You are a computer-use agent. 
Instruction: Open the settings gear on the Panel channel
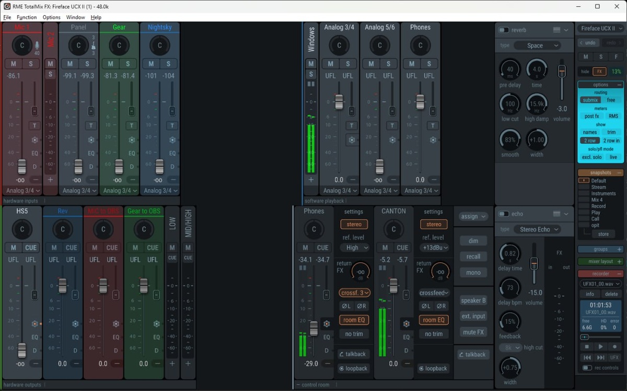point(91,140)
